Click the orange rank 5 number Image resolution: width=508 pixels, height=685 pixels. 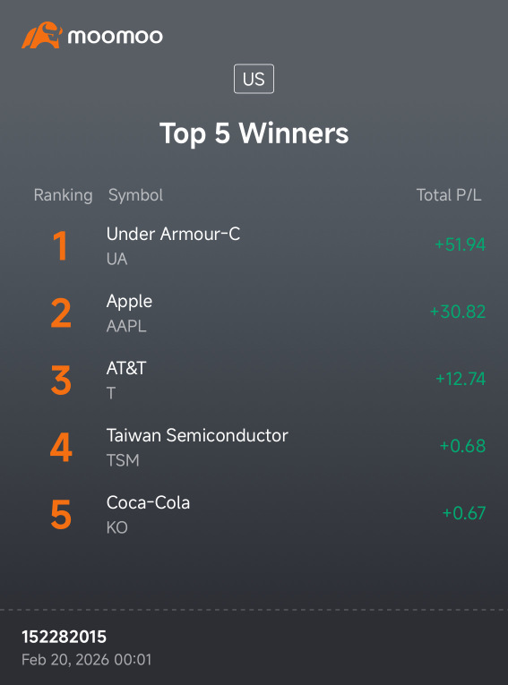61,514
